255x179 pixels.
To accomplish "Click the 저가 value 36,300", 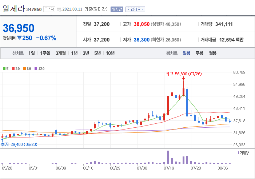I will tap(142, 40).
